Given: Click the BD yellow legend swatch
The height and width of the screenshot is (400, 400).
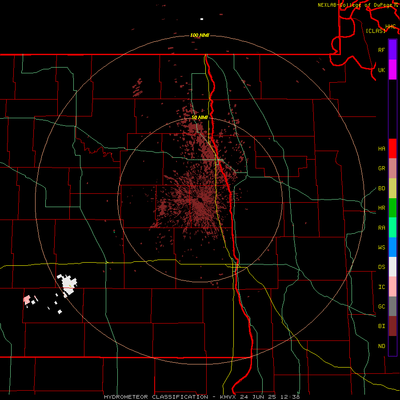Looking at the screenshot, I should 392,188.
